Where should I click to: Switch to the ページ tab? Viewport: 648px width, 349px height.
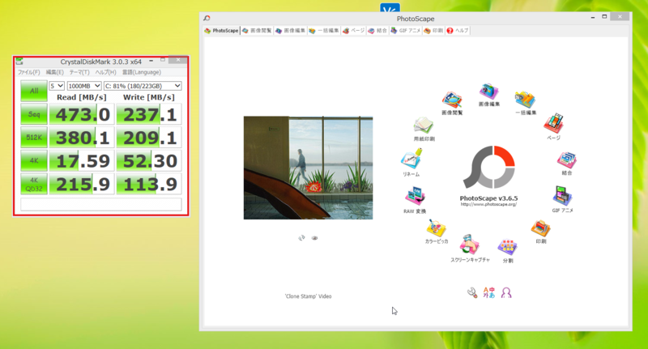pos(353,31)
